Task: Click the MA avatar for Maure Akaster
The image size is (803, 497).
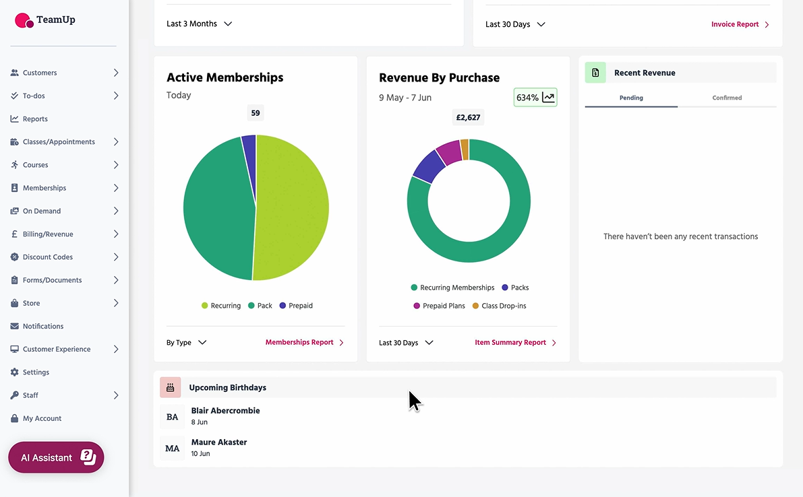Action: tap(172, 449)
